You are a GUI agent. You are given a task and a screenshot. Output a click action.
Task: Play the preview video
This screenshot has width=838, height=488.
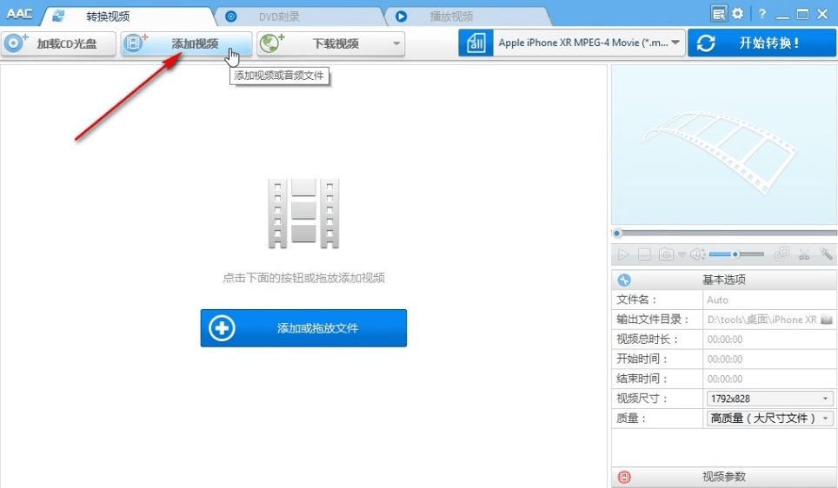point(622,254)
